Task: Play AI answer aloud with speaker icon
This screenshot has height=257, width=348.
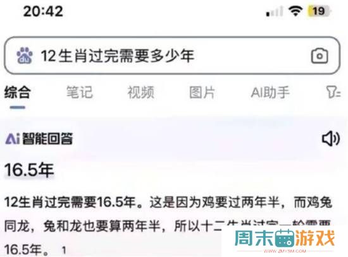Action: 331,139
